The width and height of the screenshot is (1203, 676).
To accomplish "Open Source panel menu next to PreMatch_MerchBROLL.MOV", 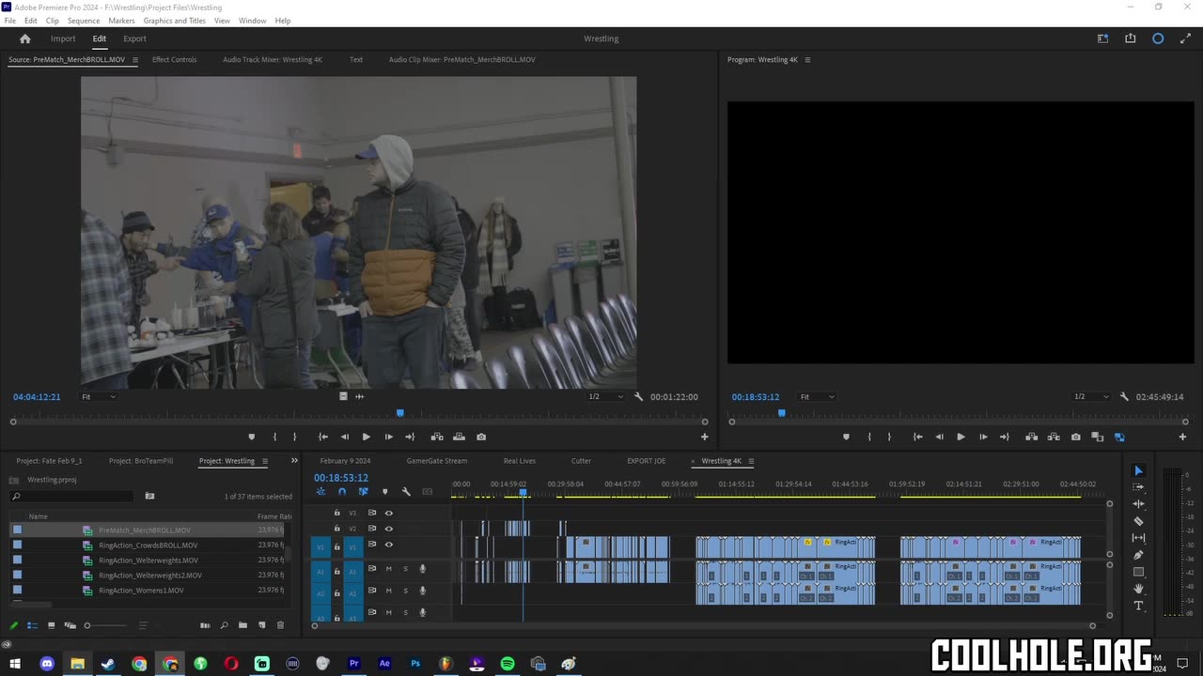I will pyautogui.click(x=135, y=60).
